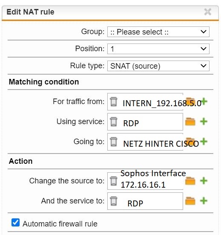Screen dimensions: 221x235
Task: Remove Sophos Interface from Change the source to
Action: coord(114,181)
